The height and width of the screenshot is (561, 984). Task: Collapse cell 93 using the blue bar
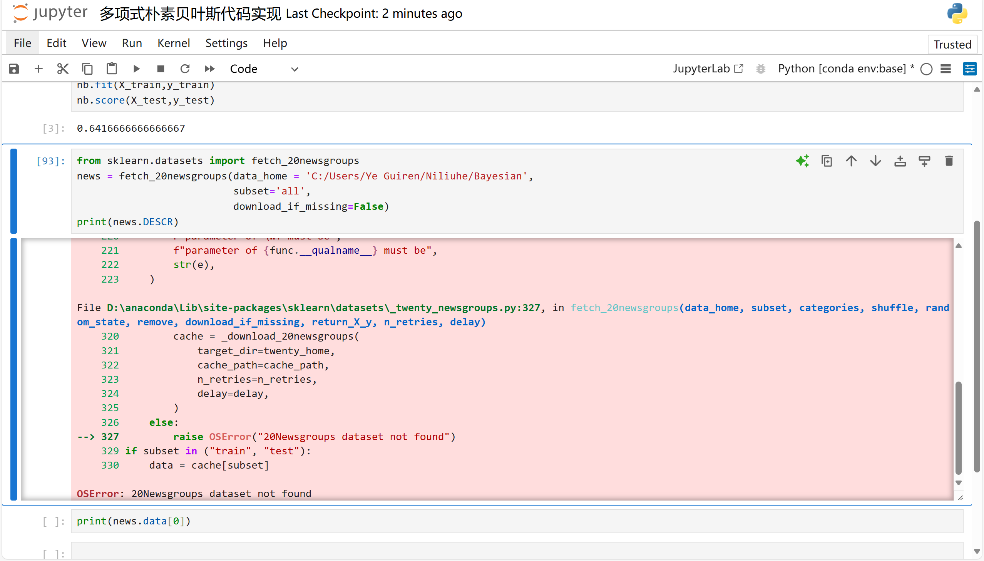click(14, 191)
